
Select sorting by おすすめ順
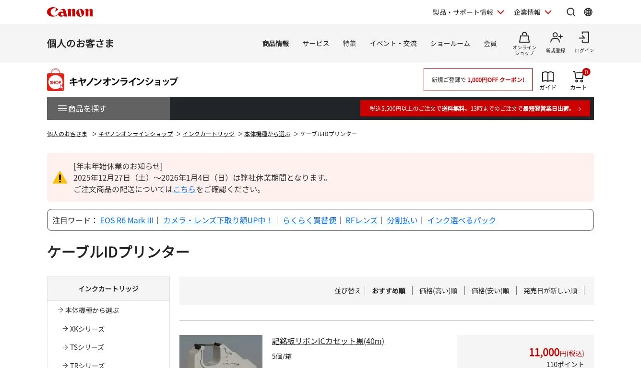(388, 290)
